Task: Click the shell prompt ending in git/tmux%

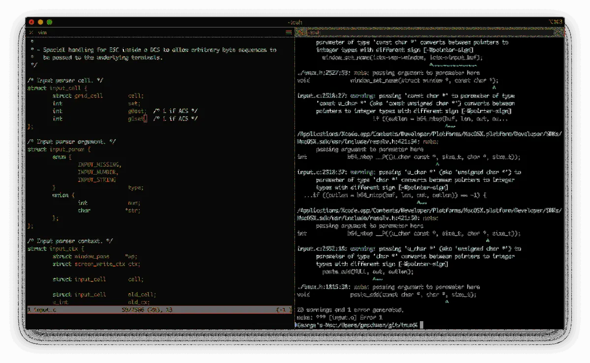Action: [x=356, y=325]
